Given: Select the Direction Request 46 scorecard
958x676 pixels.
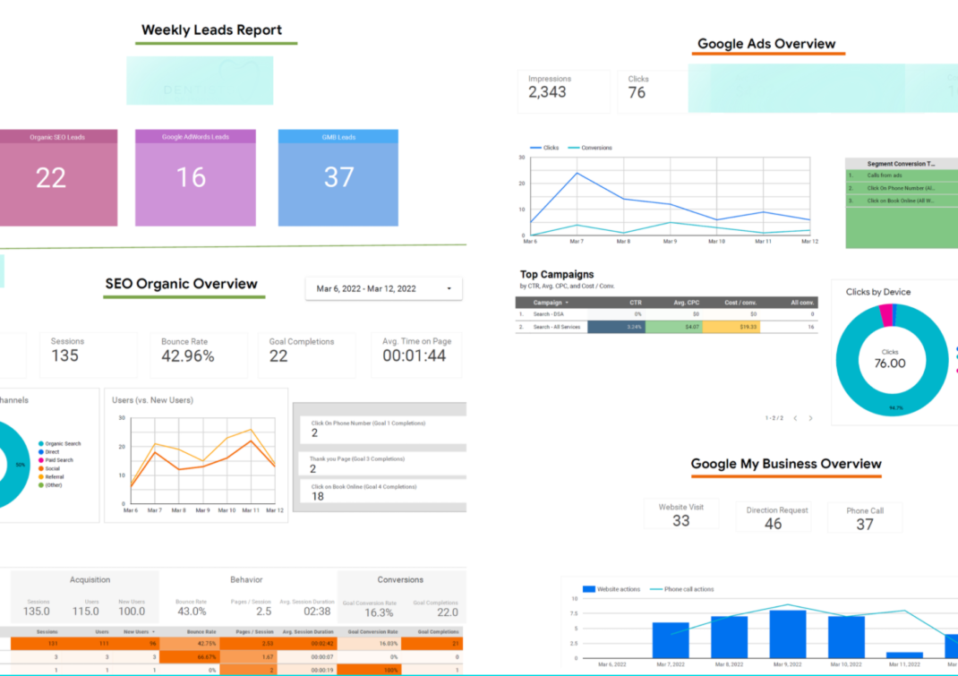Looking at the screenshot, I should click(x=774, y=518).
